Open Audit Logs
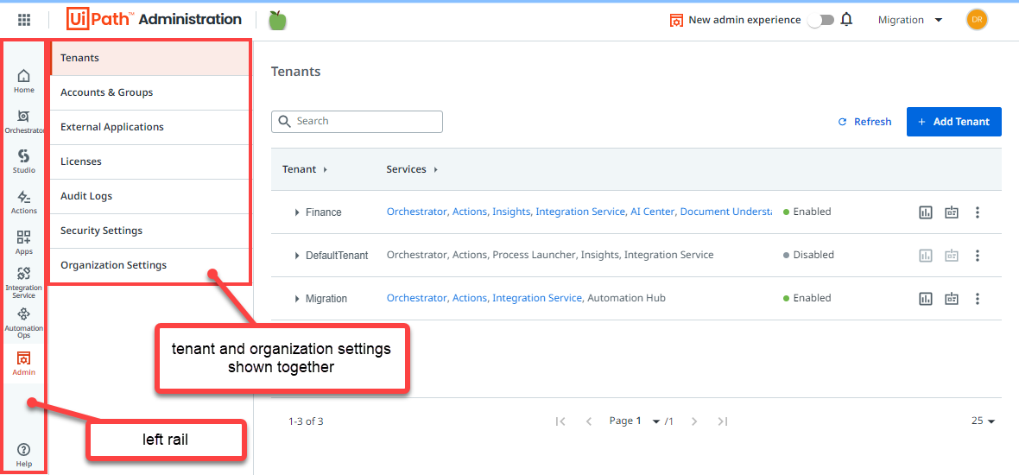 (150, 195)
